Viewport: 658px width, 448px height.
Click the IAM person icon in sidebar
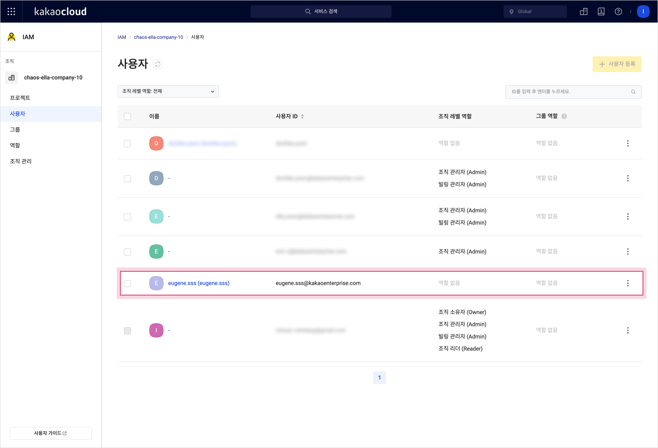point(11,37)
